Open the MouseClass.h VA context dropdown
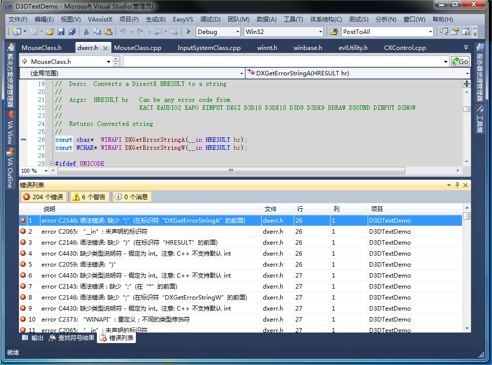 click(x=108, y=62)
